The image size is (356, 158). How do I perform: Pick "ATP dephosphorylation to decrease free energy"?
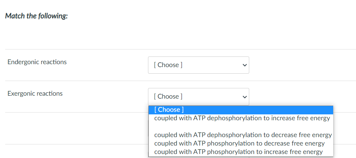pos(243,135)
